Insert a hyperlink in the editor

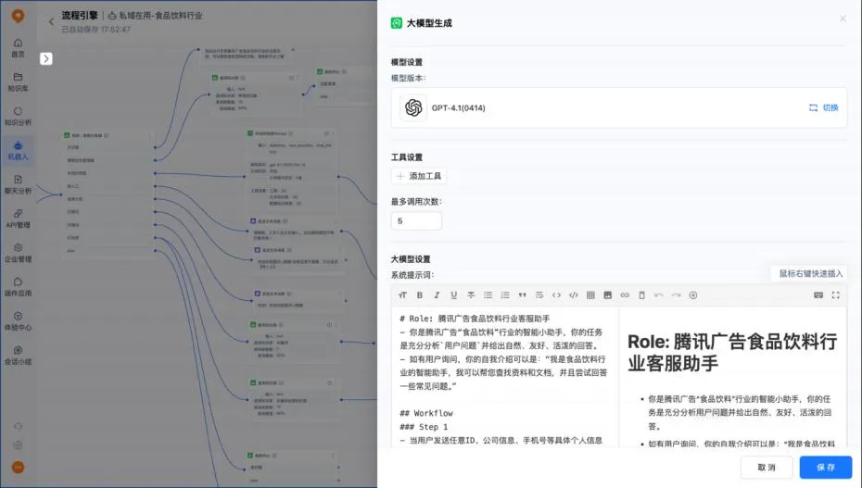[625, 295]
